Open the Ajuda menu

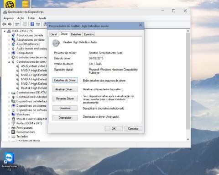click(42, 18)
